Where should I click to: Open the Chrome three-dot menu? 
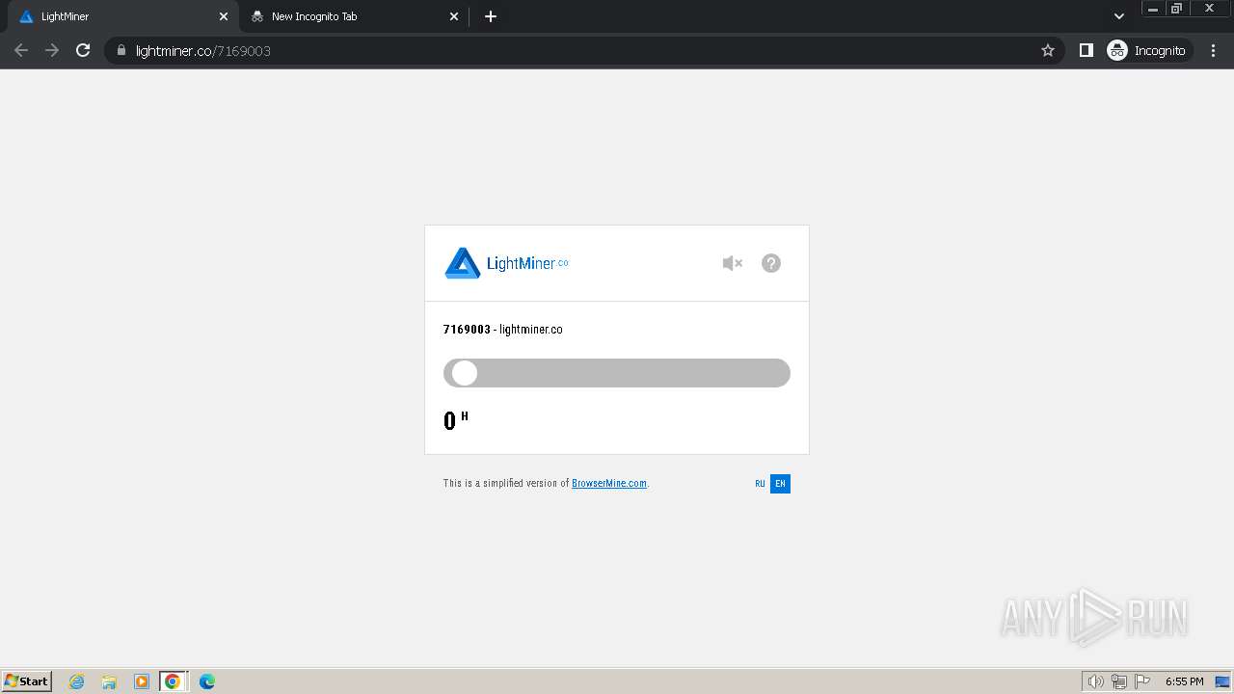[1214, 50]
